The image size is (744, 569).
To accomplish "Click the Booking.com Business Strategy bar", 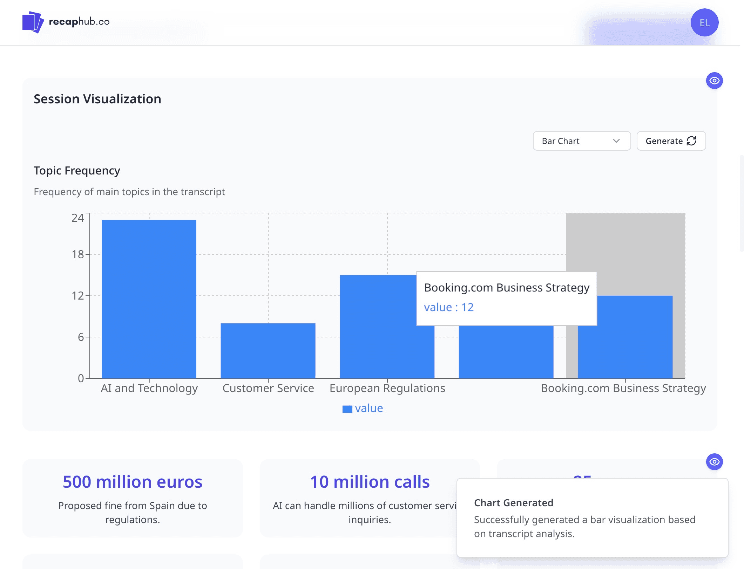I will coord(625,337).
